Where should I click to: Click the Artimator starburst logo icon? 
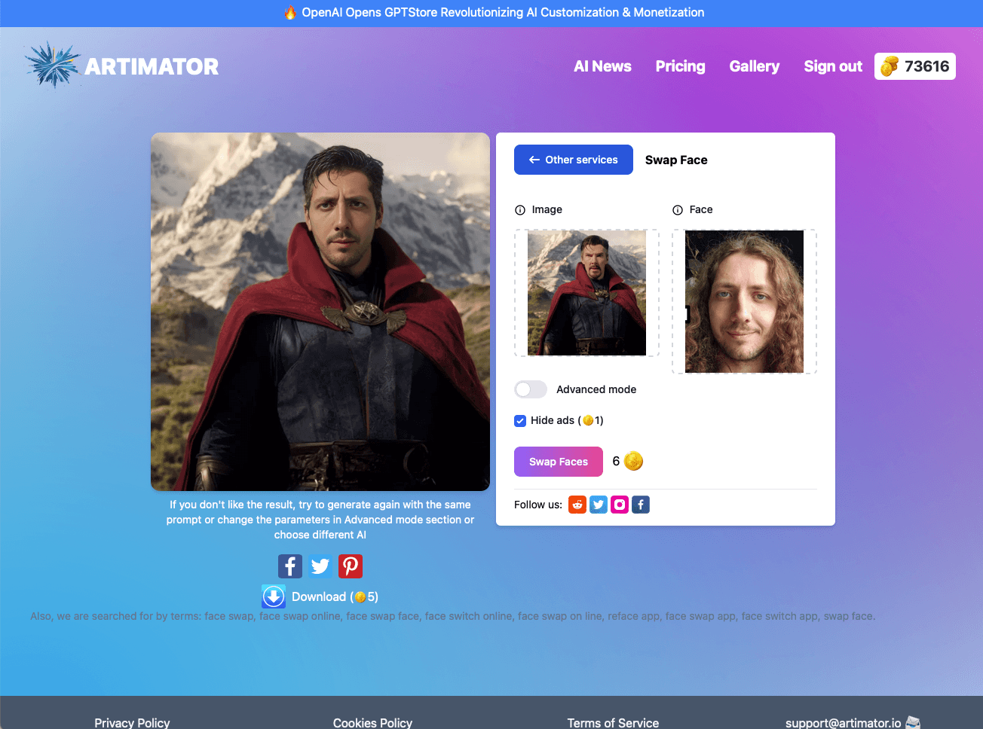[52, 65]
